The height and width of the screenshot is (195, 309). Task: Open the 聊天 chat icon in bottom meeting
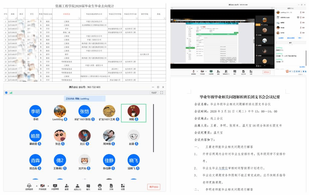(88, 186)
